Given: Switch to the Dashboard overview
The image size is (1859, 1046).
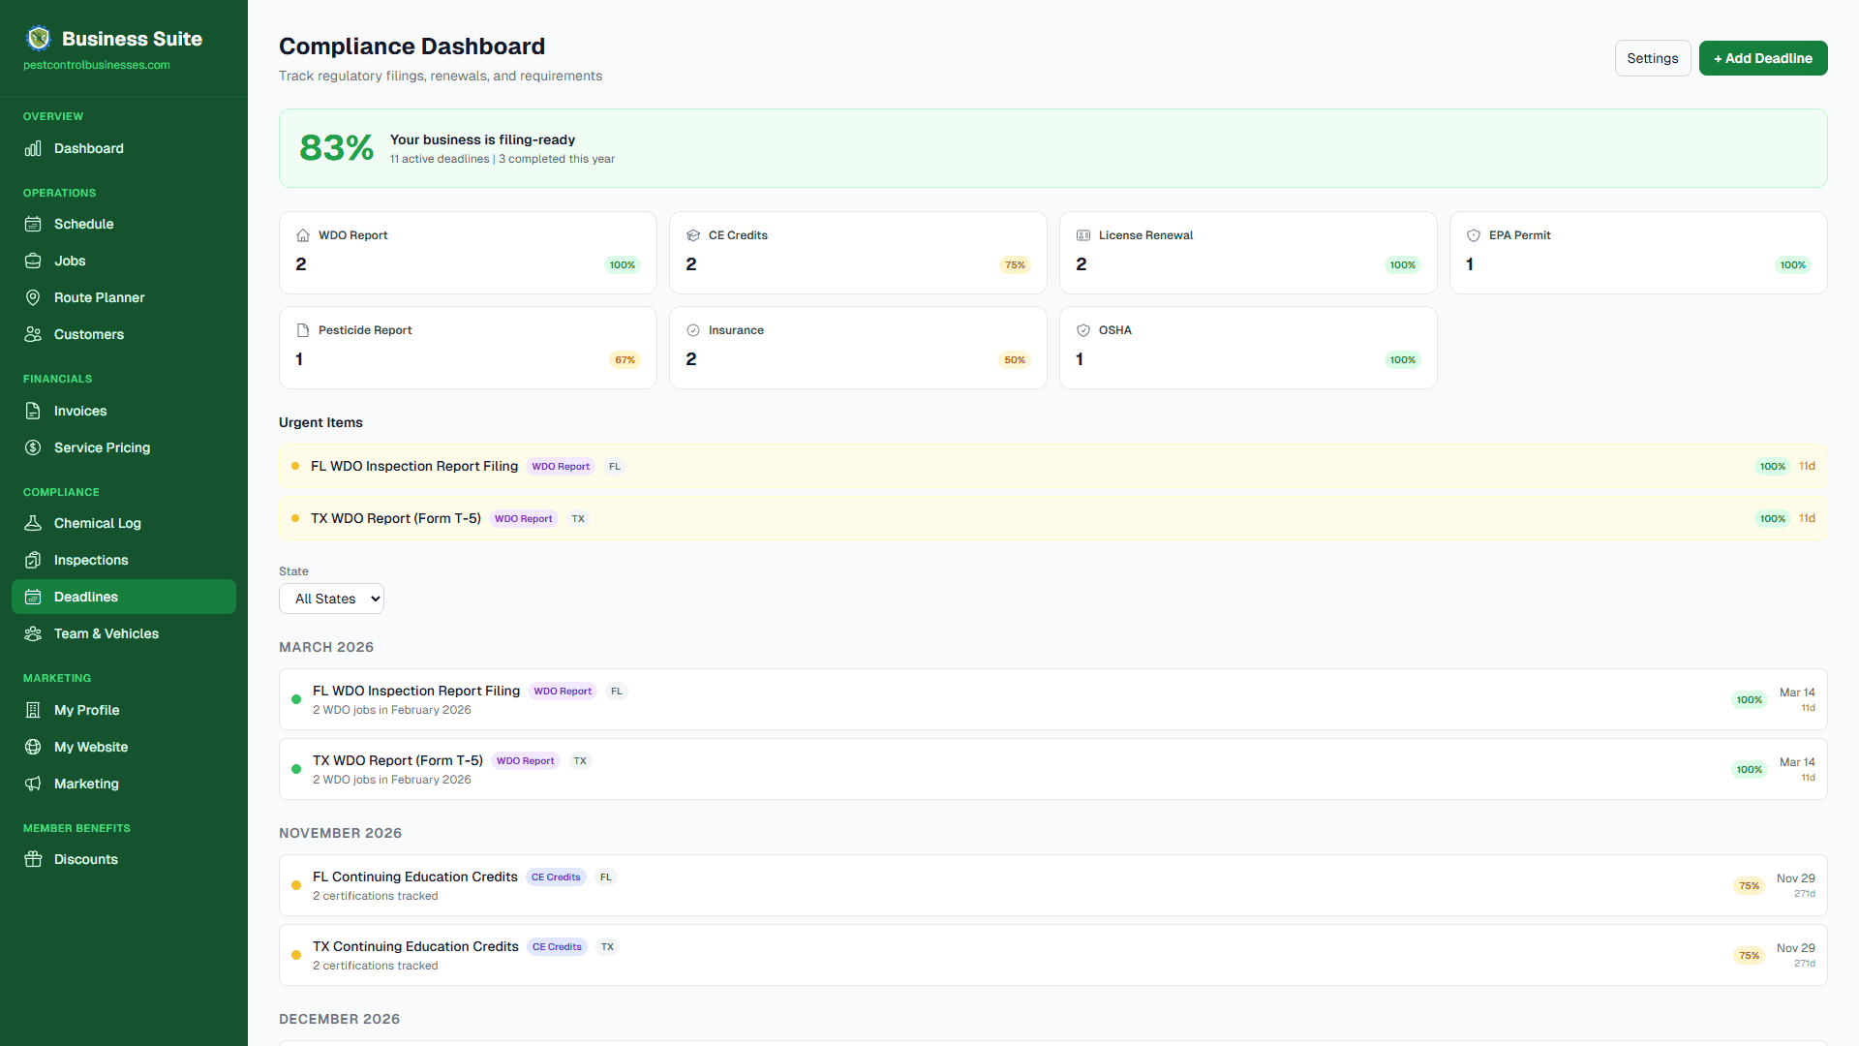Looking at the screenshot, I should pos(88,148).
